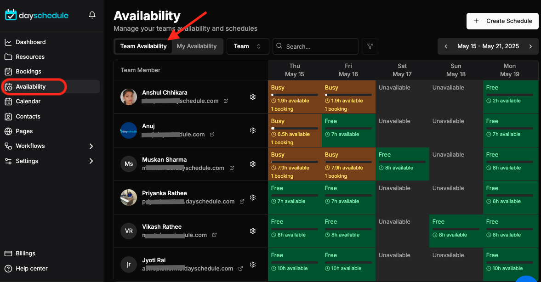This screenshot has height=282, width=541.
Task: Switch to the My Availability tab
Action: pyautogui.click(x=197, y=46)
